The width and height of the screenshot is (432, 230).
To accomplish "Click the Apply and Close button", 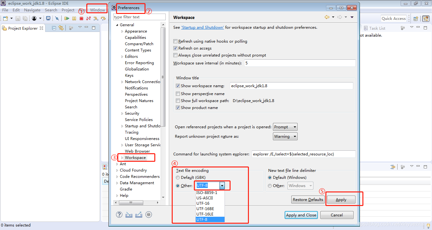I will click(x=301, y=215).
